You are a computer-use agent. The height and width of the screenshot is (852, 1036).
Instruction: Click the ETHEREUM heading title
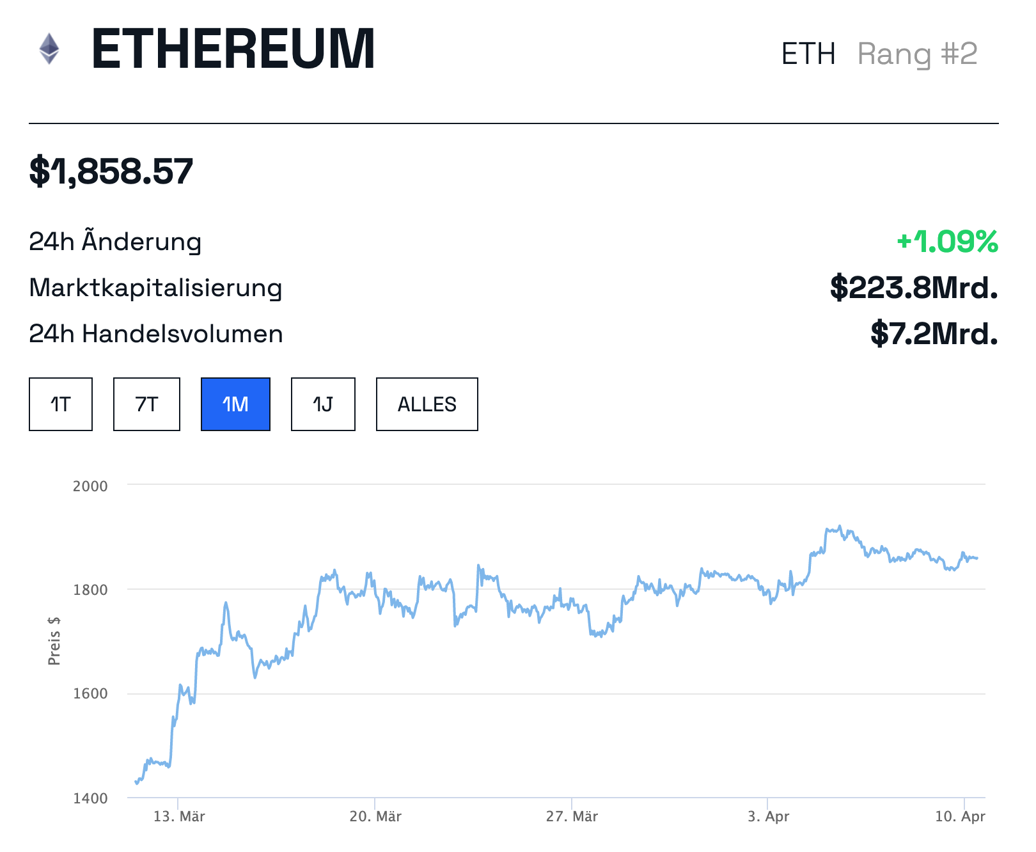(x=233, y=49)
